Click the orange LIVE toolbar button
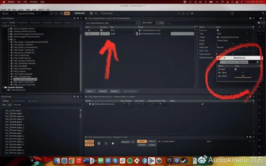The width and height of the screenshot is (266, 166). tap(67, 13)
